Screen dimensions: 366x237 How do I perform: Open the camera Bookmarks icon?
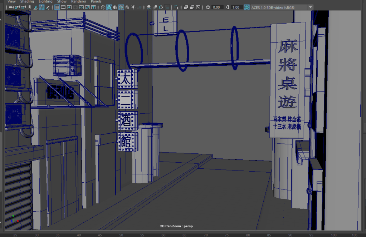29,7
